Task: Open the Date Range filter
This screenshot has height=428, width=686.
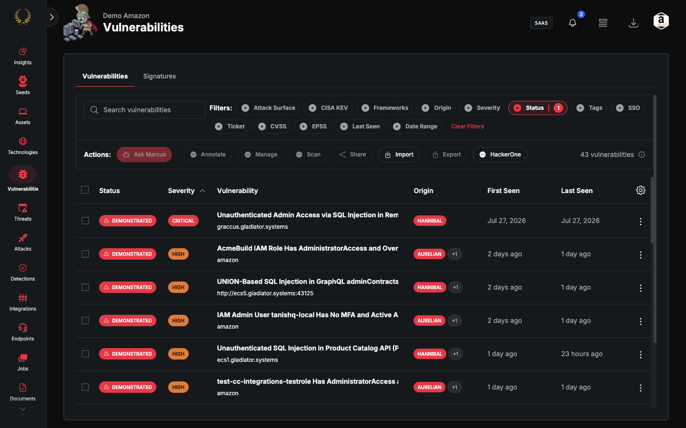Action: (x=415, y=126)
